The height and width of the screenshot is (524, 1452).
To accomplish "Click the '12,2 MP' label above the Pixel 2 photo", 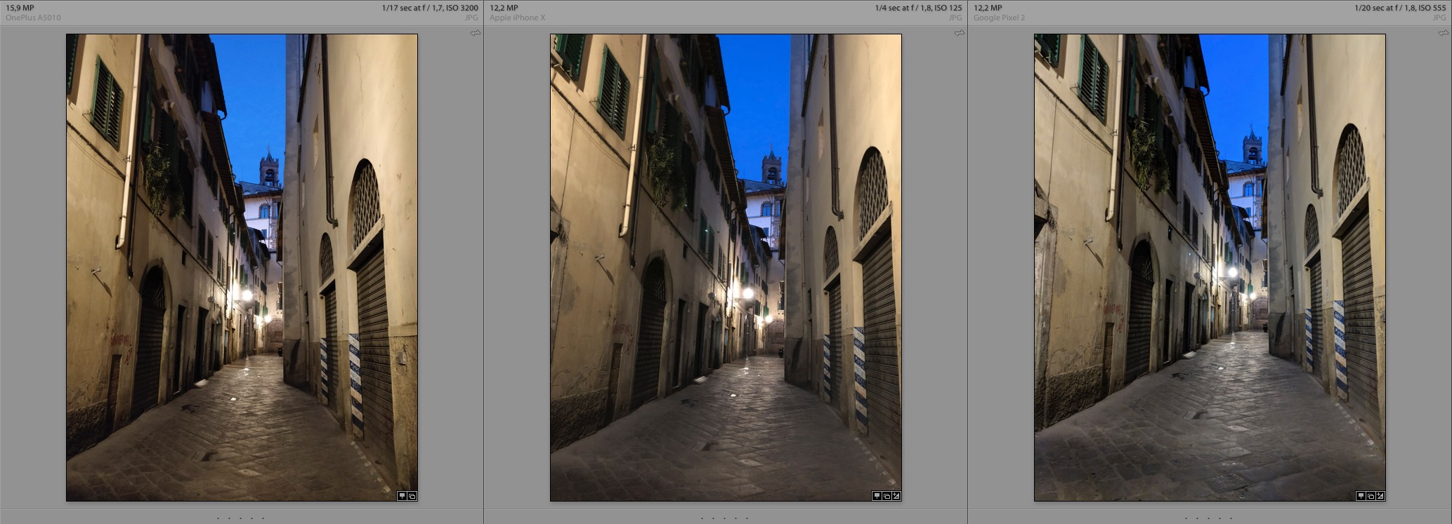I will point(988,8).
